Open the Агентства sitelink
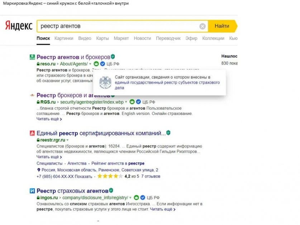300x225 pixels. click(77, 163)
